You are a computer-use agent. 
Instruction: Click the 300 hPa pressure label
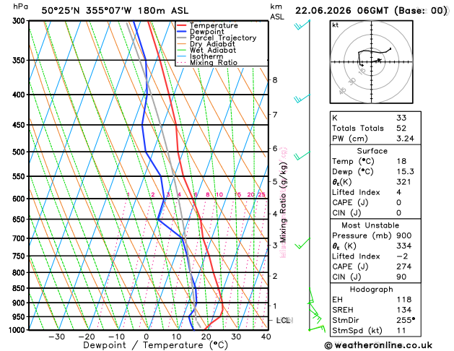tap(20, 21)
